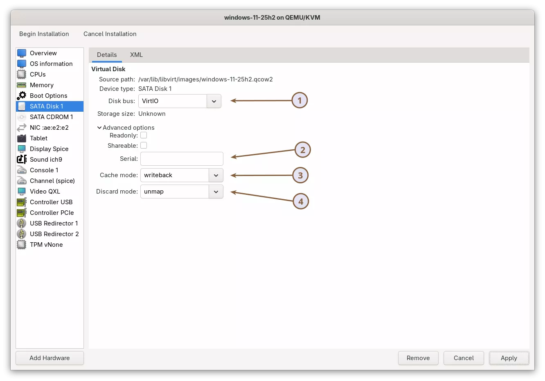The height and width of the screenshot is (381, 545).
Task: Switch to the Details tab
Action: point(107,55)
